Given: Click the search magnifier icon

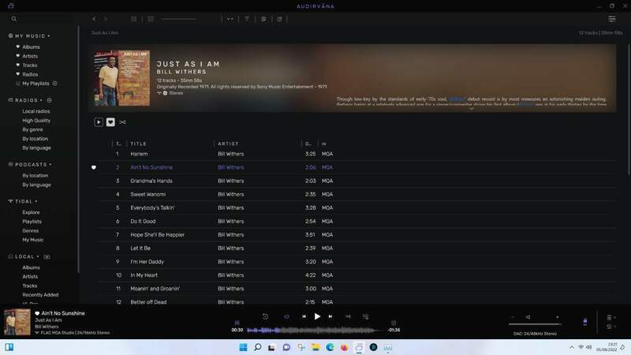Looking at the screenshot, I should (x=14, y=19).
